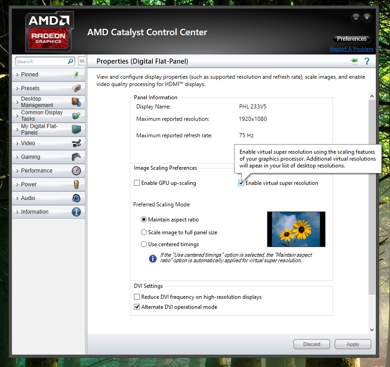Click the Properties (Digital Flat-Panel) heading
Viewport: 390px width, 367px height.
click(x=142, y=61)
